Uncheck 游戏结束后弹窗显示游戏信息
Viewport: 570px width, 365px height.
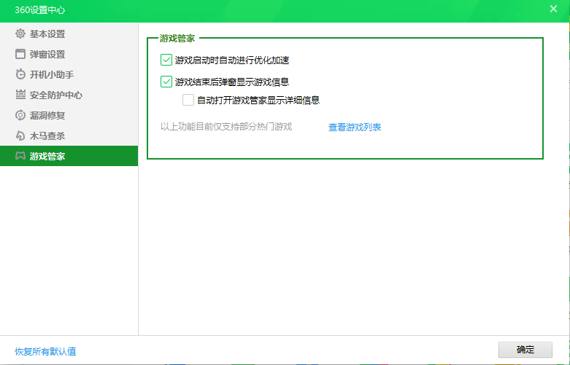(x=166, y=82)
